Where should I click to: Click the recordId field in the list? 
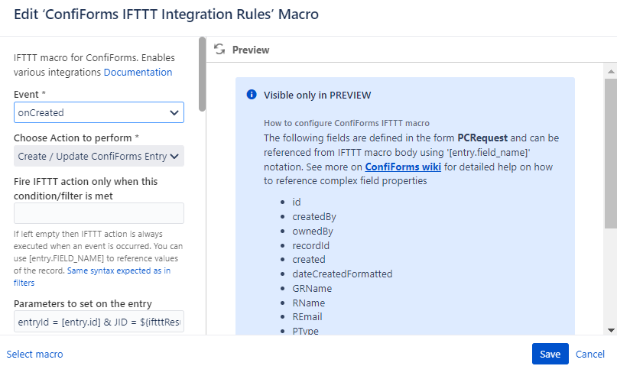310,245
